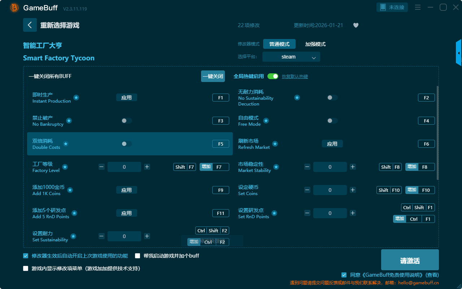Click star icon next to Free Mode

click(266, 121)
